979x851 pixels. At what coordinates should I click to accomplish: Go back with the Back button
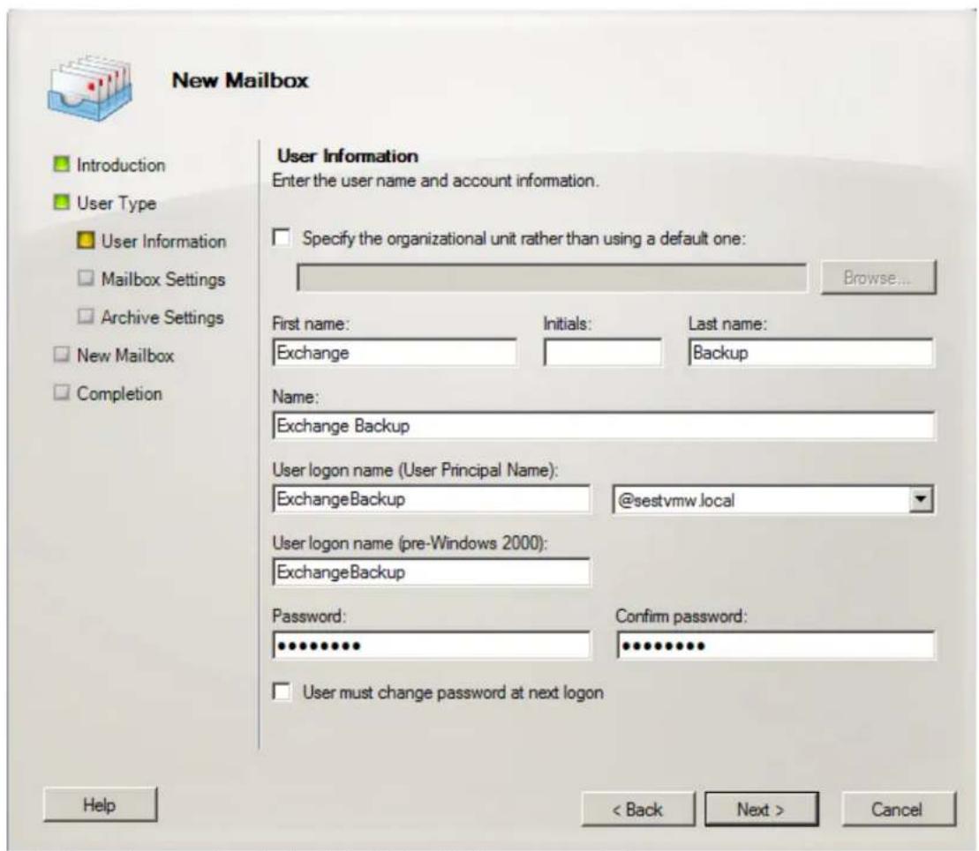pos(637,810)
